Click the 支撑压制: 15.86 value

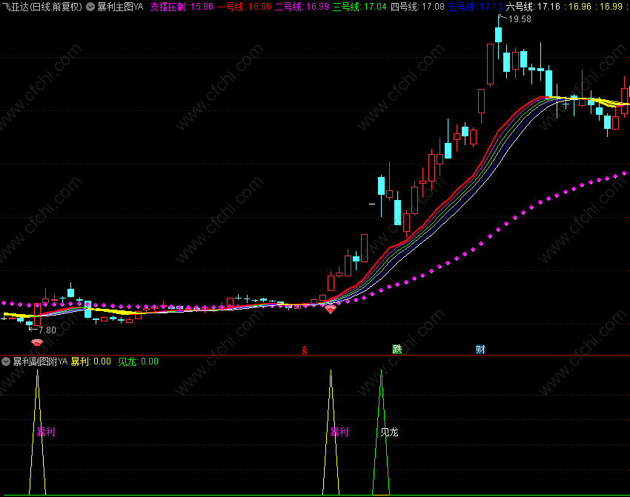[x=182, y=7]
